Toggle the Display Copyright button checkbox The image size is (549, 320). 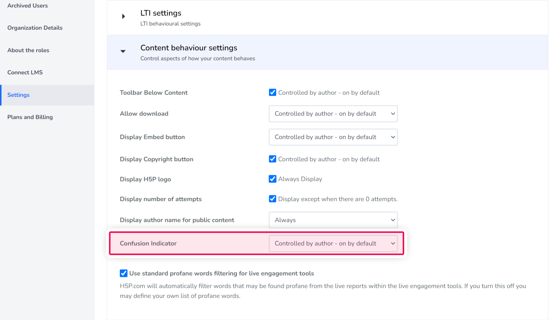pos(272,159)
